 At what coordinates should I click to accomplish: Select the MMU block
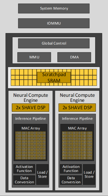pos(34,57)
